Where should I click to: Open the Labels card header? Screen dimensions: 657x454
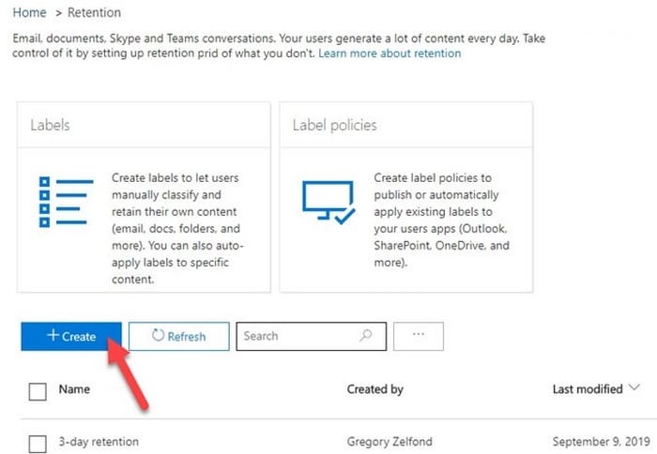50,125
